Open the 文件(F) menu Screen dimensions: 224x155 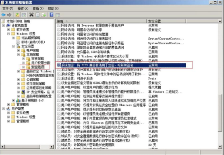8,8
